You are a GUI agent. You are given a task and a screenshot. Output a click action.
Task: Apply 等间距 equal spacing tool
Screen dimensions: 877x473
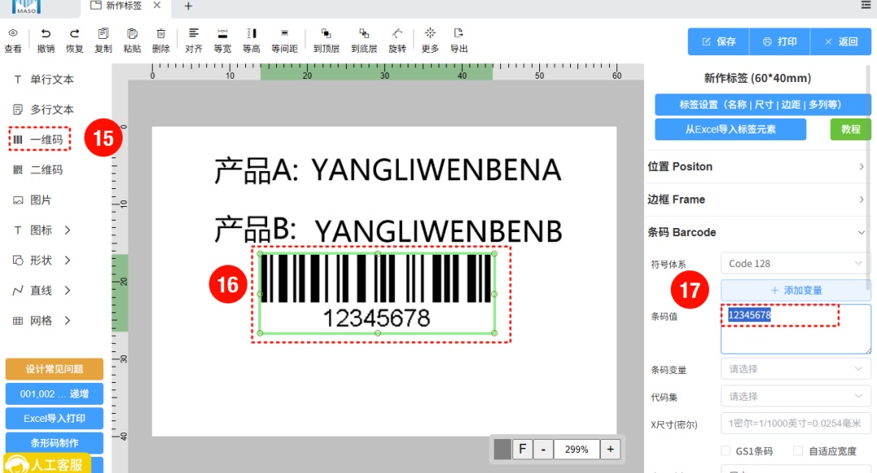click(285, 33)
